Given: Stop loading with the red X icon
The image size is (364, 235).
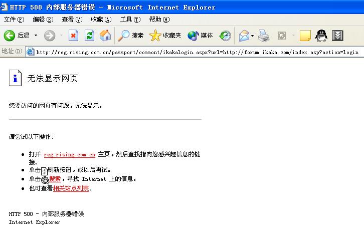Looking at the screenshot, I should tap(73, 36).
